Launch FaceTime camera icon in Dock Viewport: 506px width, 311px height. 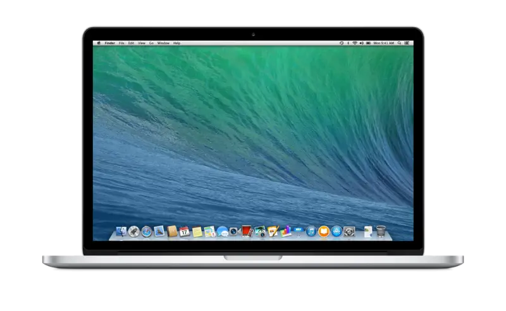click(x=235, y=231)
